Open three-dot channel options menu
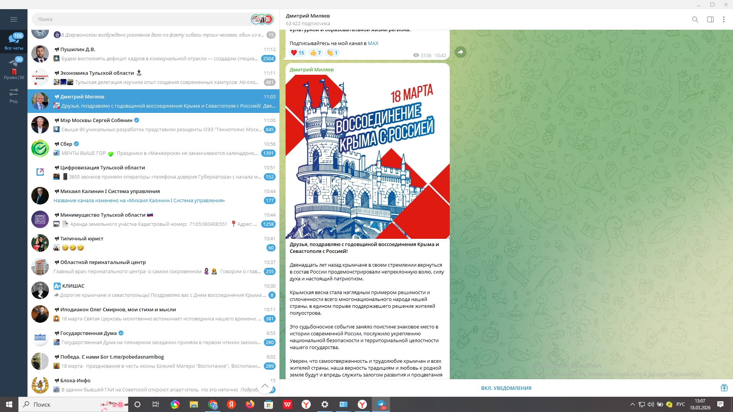The width and height of the screenshot is (733, 412). pyautogui.click(x=723, y=19)
